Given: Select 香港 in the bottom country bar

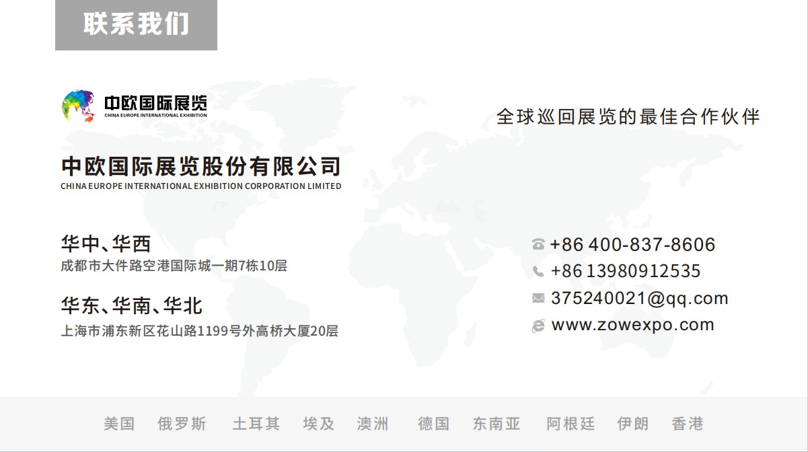Looking at the screenshot, I should 687,424.
